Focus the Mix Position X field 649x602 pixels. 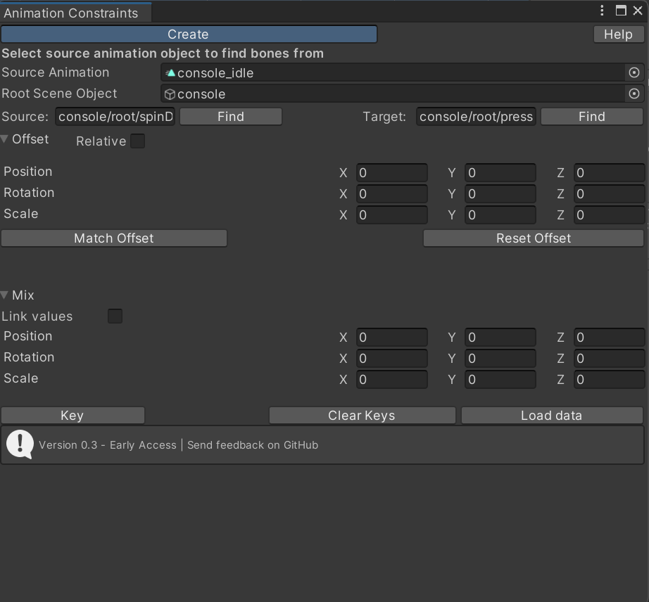(x=392, y=338)
